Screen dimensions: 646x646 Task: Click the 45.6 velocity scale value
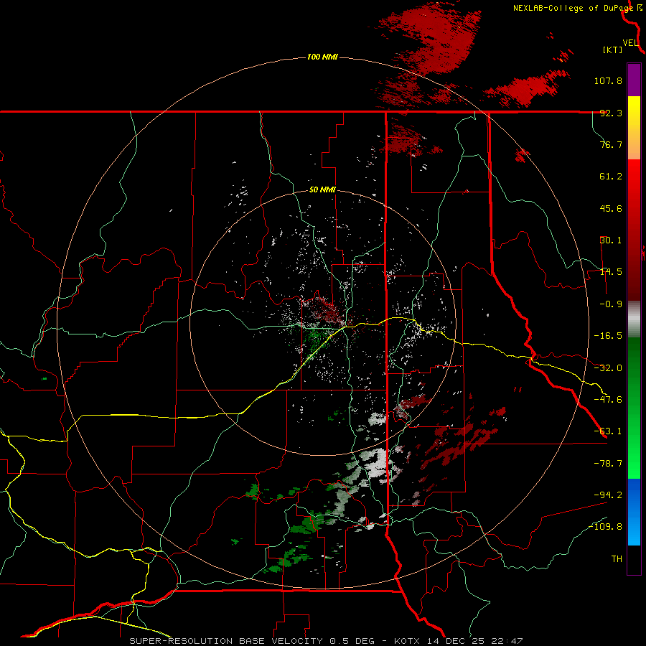[611, 208]
